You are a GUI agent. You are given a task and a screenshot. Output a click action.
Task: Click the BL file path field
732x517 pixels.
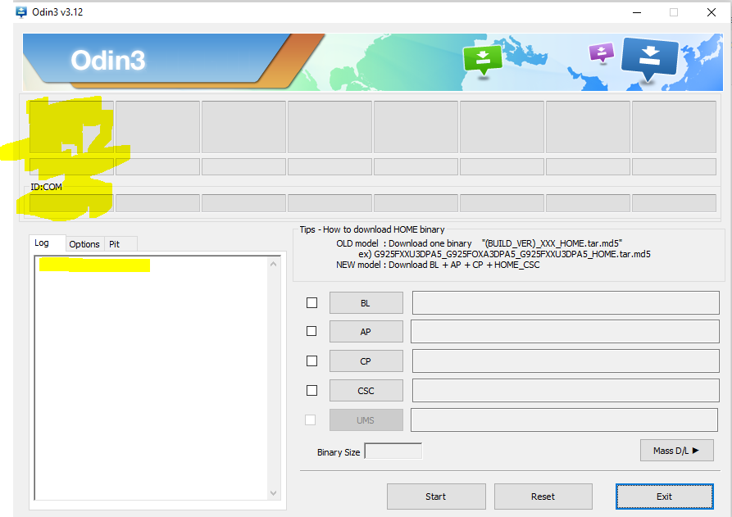[x=565, y=302]
